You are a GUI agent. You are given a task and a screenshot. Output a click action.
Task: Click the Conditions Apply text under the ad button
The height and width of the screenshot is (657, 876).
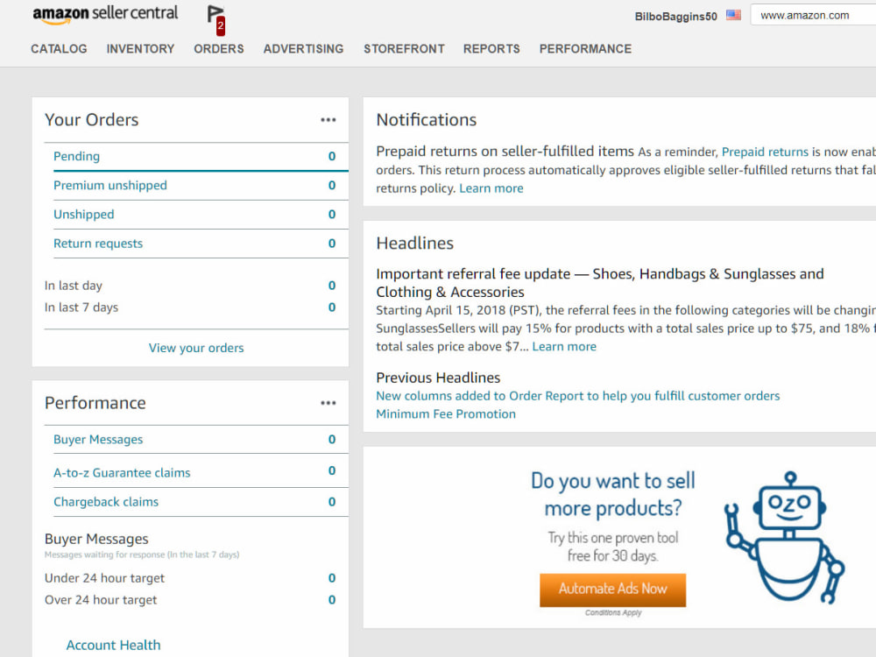point(613,613)
